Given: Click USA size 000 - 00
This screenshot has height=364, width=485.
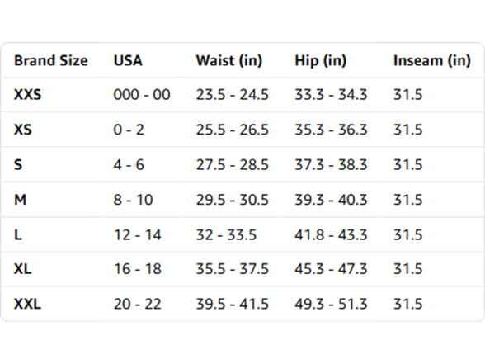Looking at the screenshot, I should 142,94.
